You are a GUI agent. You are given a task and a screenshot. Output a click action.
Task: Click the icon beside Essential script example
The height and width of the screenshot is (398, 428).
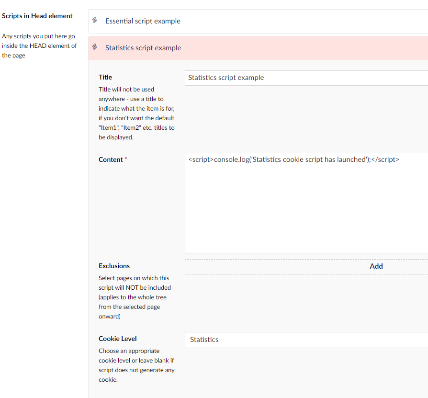[95, 21]
